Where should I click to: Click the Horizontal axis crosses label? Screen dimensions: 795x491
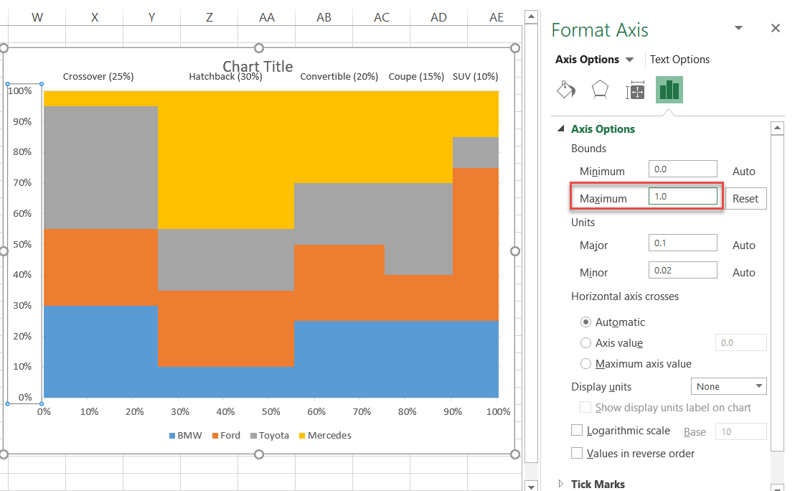pos(625,296)
